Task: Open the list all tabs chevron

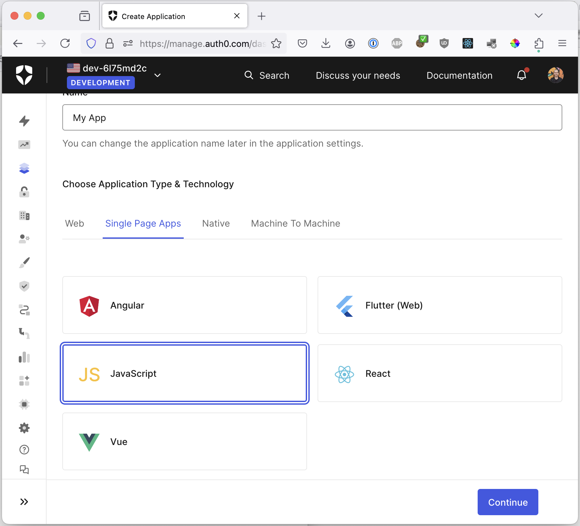Action: point(539,16)
